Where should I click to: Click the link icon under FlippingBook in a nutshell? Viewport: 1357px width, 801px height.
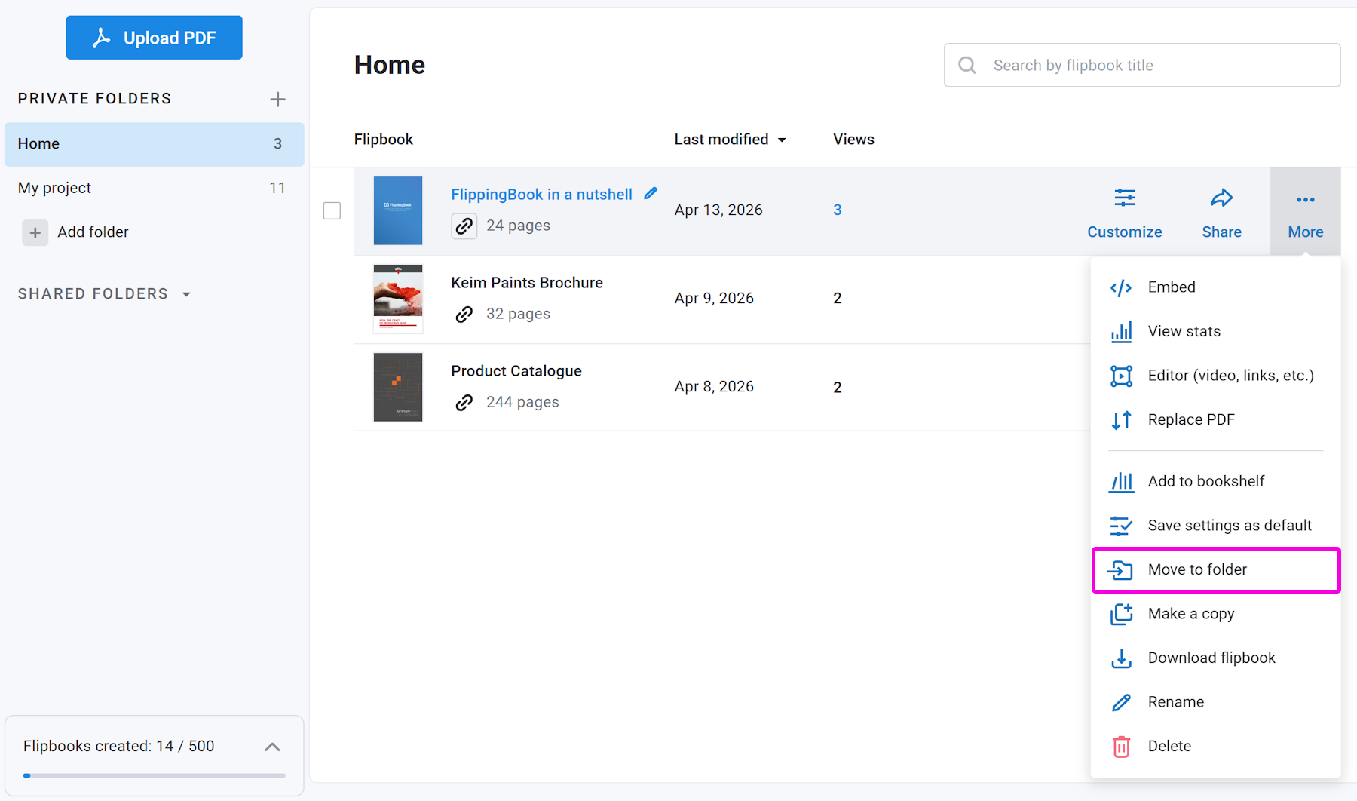464,226
